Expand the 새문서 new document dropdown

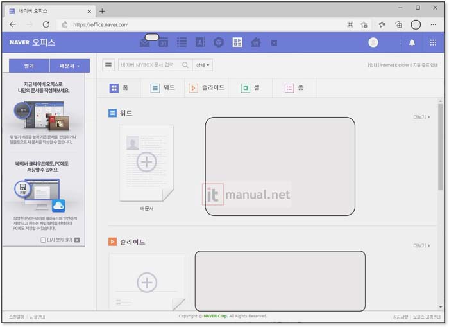(69, 66)
